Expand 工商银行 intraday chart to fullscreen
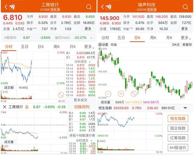The width and height of the screenshot is (194, 155). (x=61, y=95)
